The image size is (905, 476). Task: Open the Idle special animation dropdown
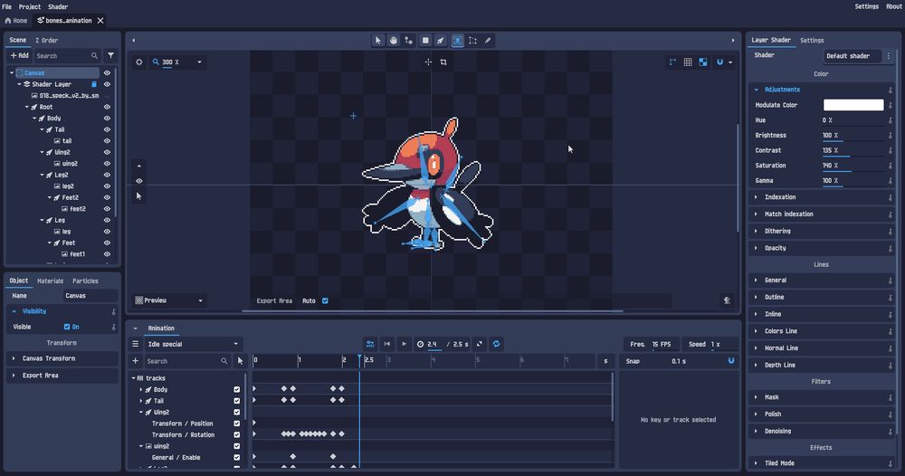[x=193, y=344]
